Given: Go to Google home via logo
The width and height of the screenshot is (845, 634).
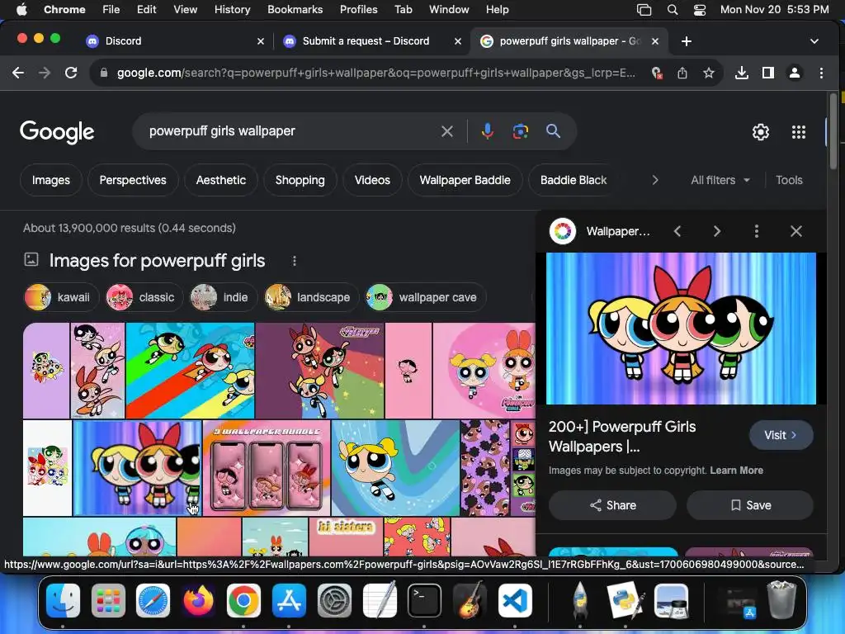Looking at the screenshot, I should (57, 131).
